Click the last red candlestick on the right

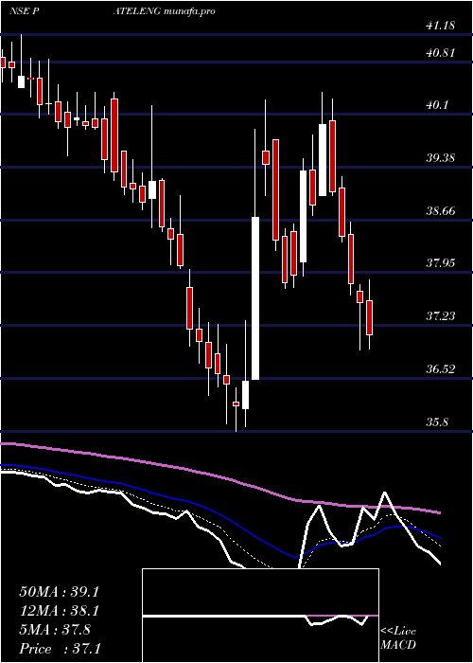370,317
